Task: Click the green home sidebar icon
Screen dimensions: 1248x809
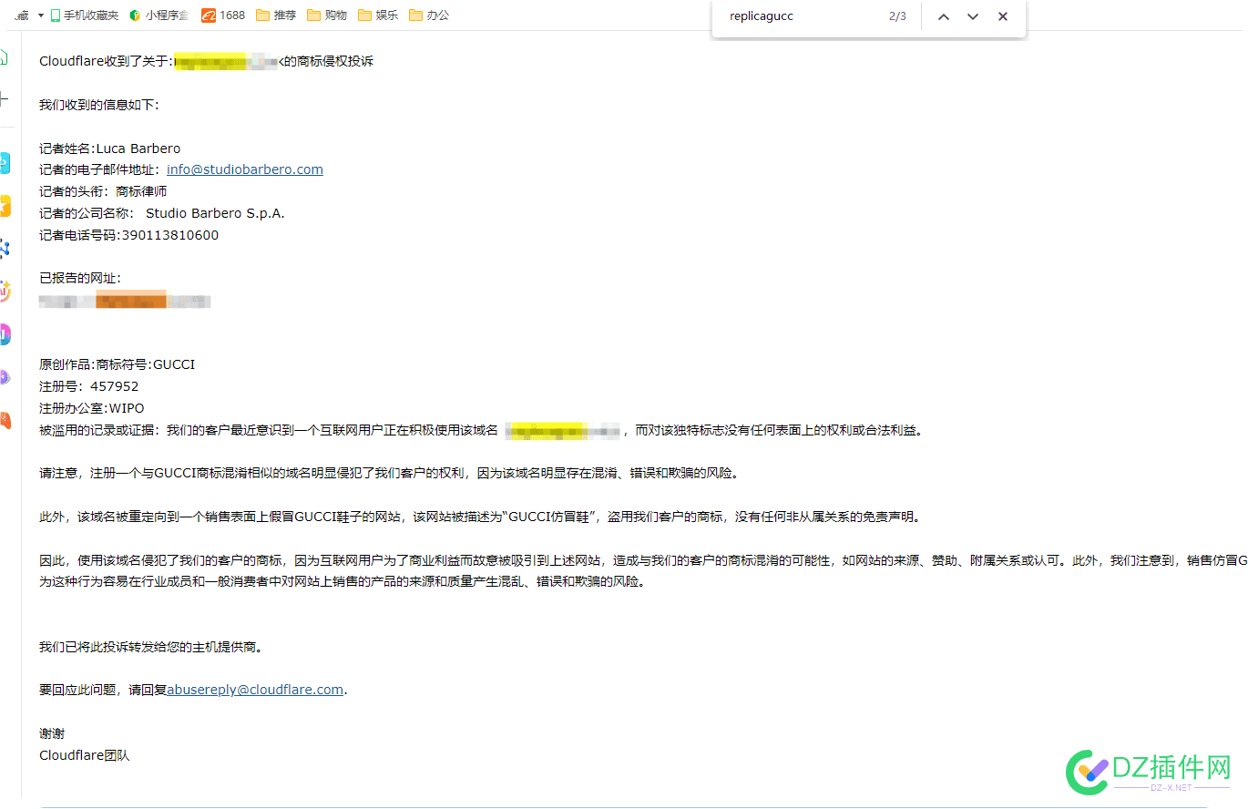Action: click(x=4, y=57)
